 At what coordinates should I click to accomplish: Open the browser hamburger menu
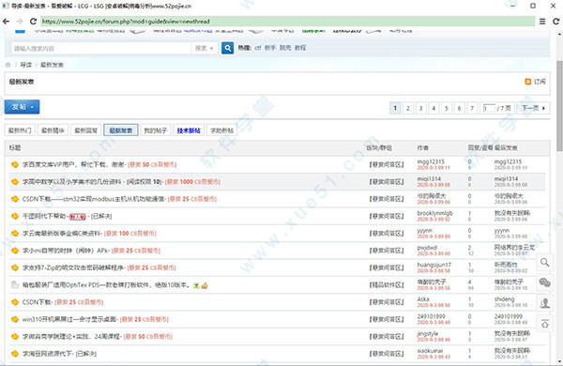click(x=542, y=22)
